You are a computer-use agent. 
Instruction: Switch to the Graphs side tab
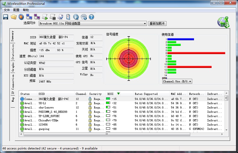(x=13, y=67)
